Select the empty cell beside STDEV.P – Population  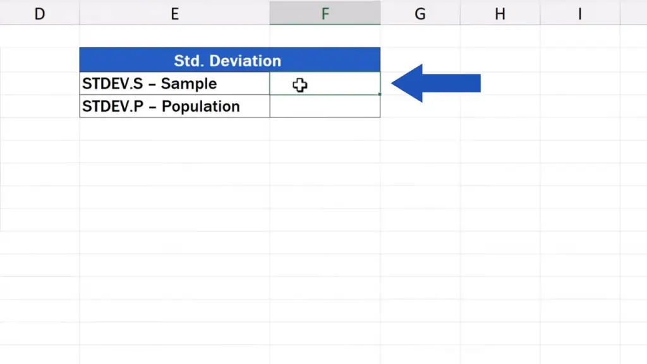pos(325,106)
